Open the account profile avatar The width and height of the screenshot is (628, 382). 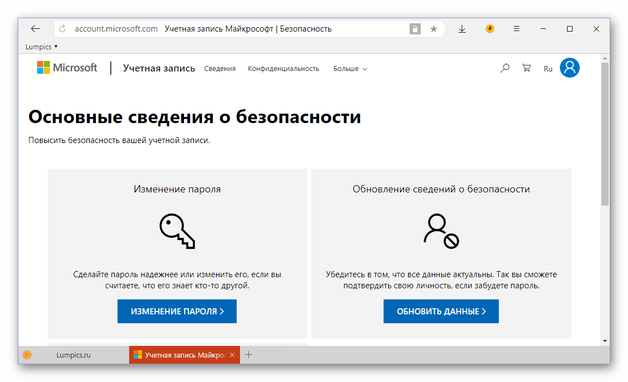569,68
